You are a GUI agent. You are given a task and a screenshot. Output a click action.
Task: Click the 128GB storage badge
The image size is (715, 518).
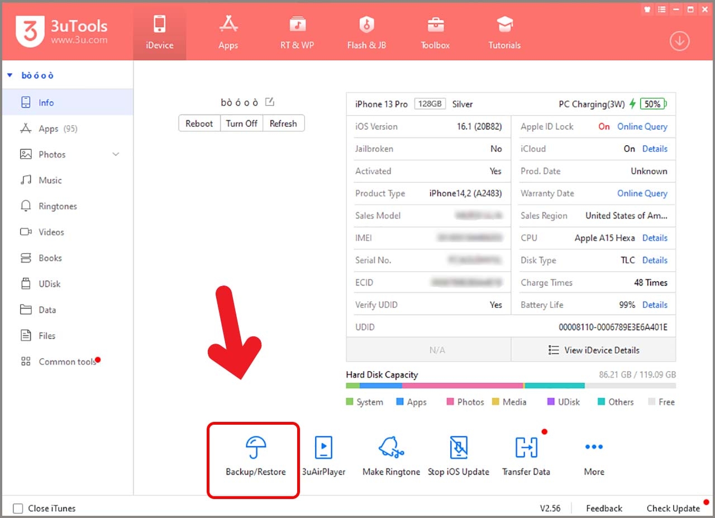430,104
